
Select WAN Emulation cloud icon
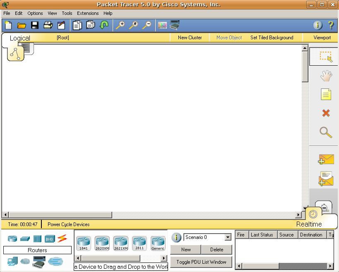coord(25,261)
